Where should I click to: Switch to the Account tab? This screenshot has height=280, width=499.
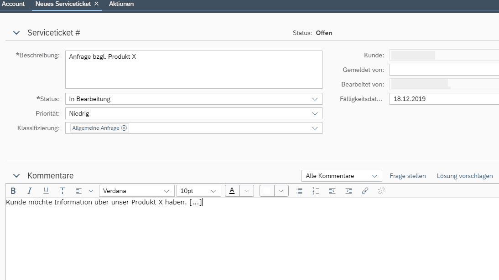(13, 4)
